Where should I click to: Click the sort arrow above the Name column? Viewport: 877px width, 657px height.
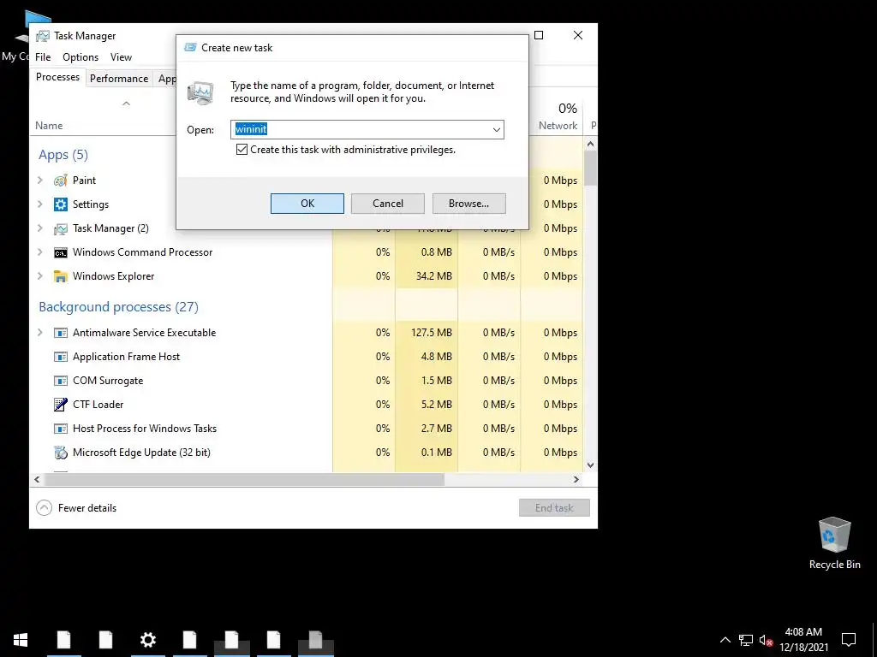pyautogui.click(x=127, y=104)
